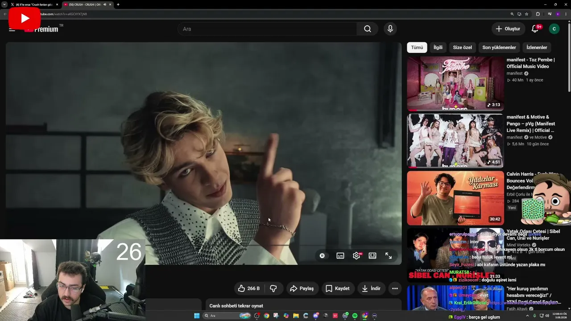Open the Yatak Odası Çetesi video title
571x321 pixels.
[x=534, y=235]
